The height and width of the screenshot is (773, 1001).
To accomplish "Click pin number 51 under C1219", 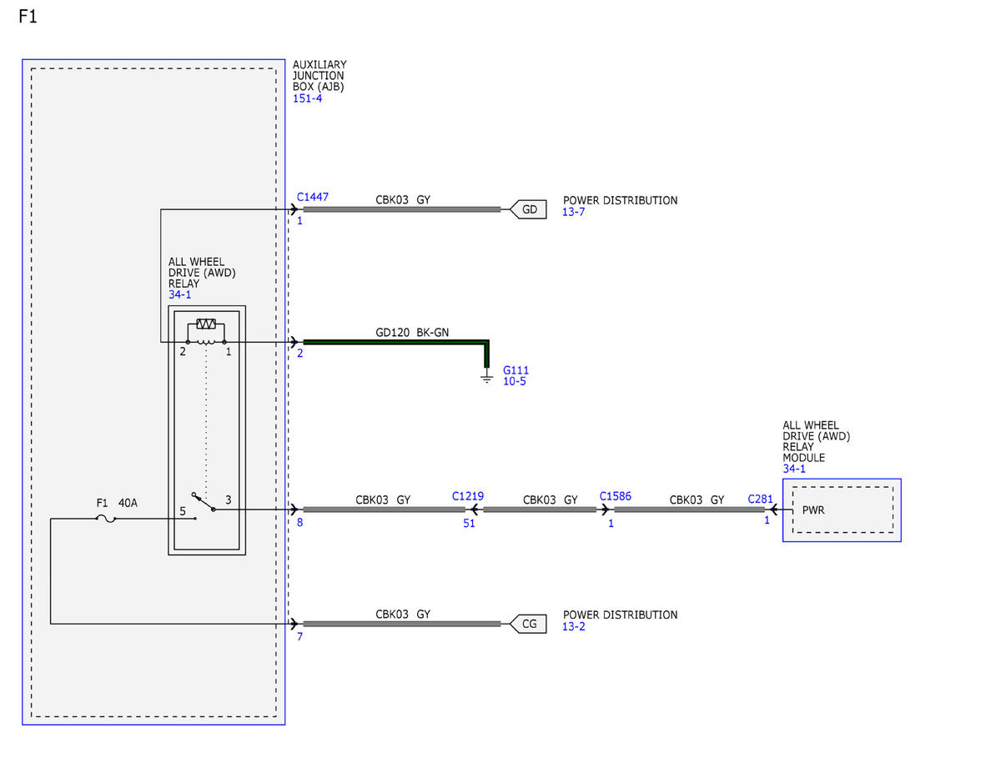I will [x=470, y=524].
